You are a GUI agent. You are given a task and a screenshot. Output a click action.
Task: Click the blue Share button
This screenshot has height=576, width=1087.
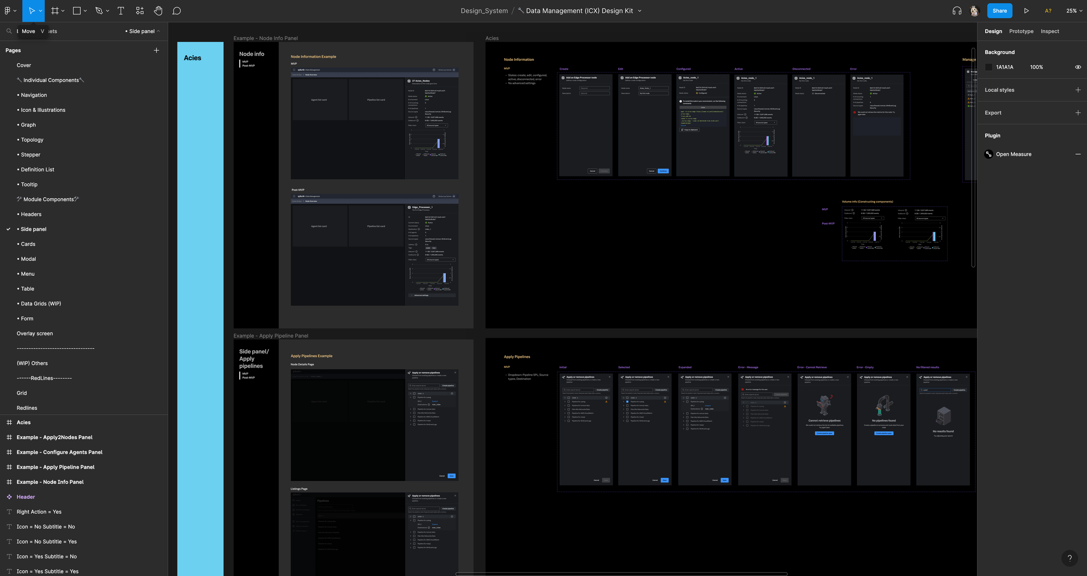click(999, 11)
